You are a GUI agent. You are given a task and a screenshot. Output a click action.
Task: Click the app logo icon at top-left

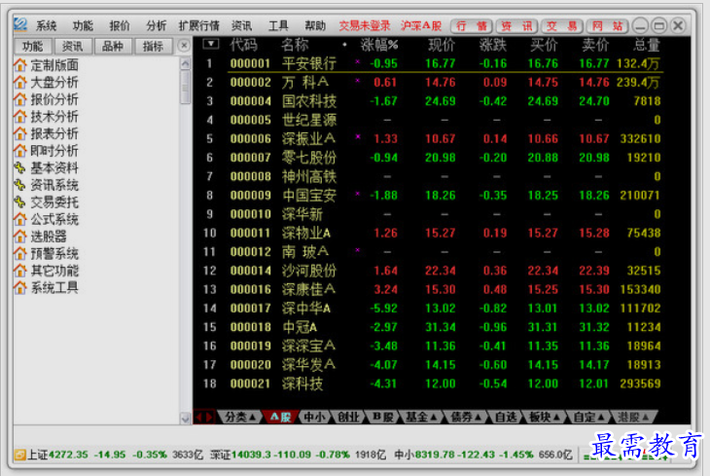[20, 24]
